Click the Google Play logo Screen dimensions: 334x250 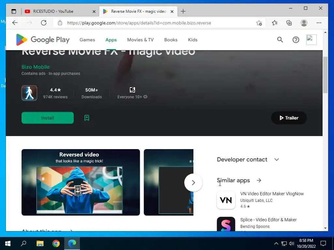(x=43, y=39)
